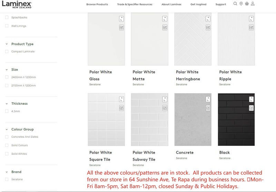Click the Laminex New Zealand logo
Image resolution: width=276 pixels, height=192 pixels.
click(x=17, y=4)
